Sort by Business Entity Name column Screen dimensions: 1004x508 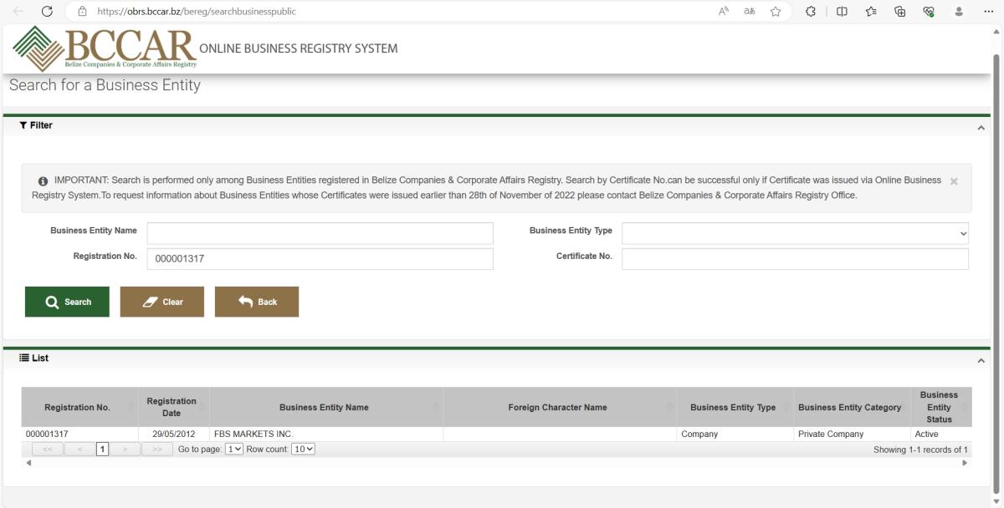tap(324, 408)
